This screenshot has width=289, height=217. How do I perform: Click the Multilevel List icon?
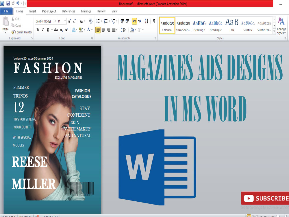point(114,21)
